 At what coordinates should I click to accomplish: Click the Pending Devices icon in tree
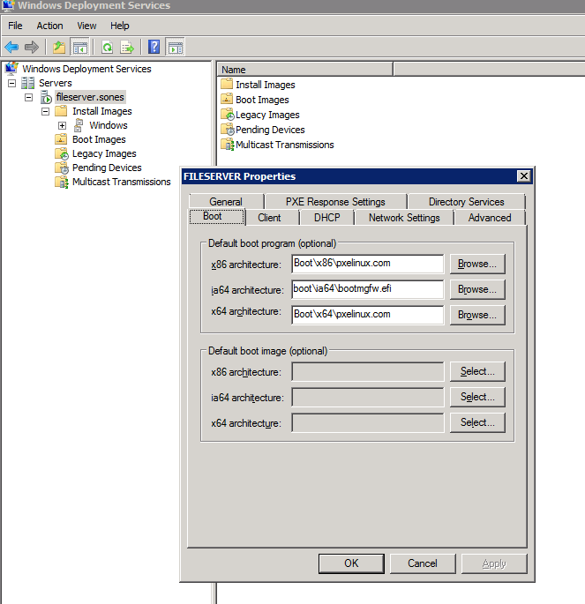tap(62, 168)
